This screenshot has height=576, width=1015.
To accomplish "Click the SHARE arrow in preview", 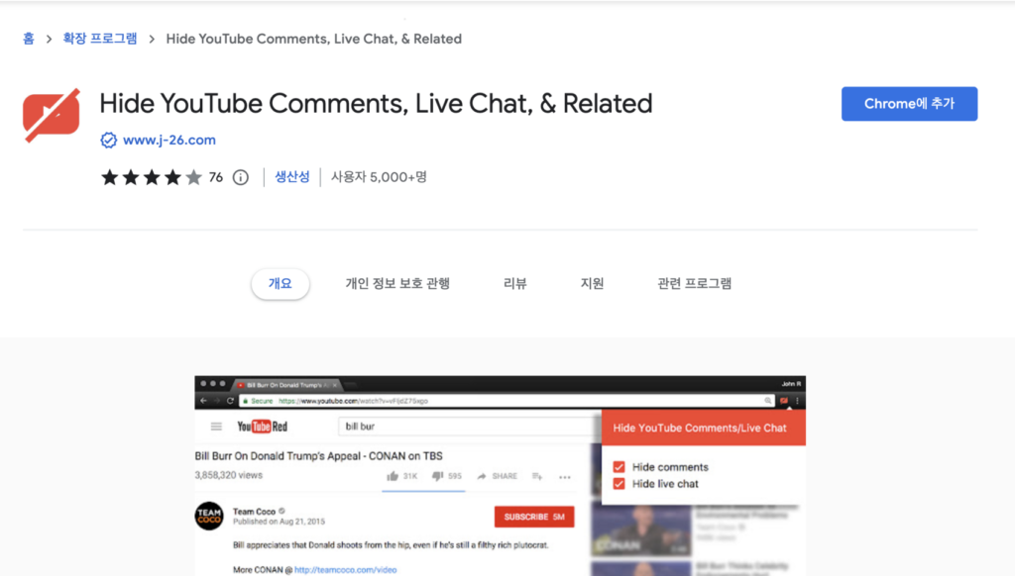I will (x=482, y=476).
